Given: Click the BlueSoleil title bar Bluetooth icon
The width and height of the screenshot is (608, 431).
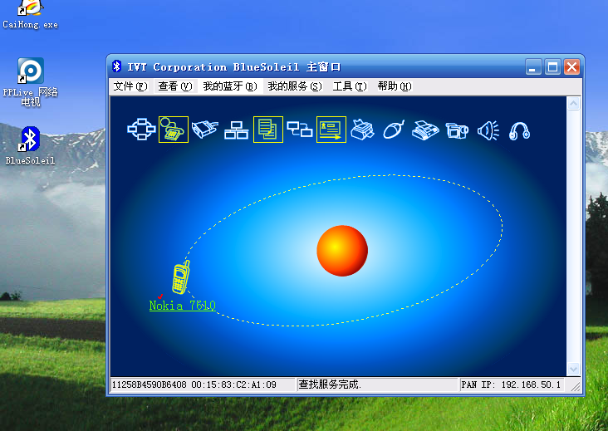Looking at the screenshot, I should tap(117, 66).
